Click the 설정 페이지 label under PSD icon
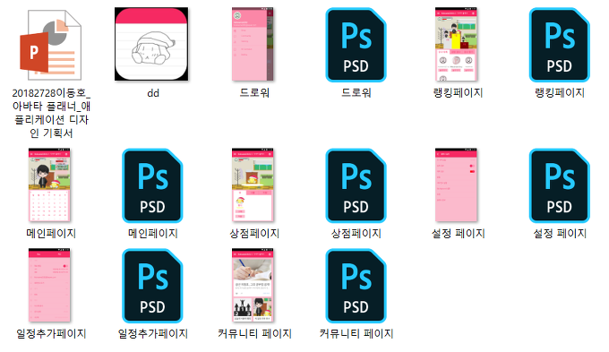609x352 pixels. point(560,233)
